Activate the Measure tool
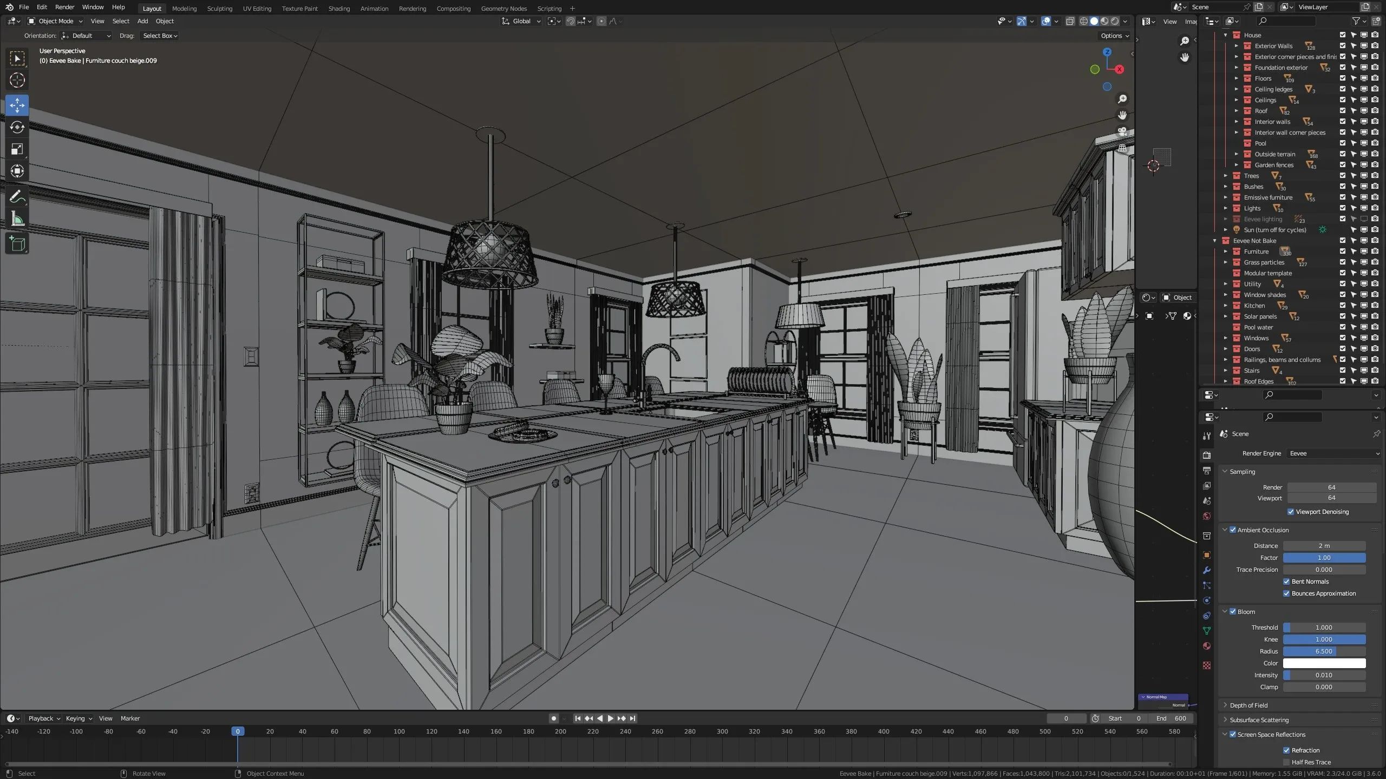Image resolution: width=1386 pixels, height=779 pixels. tap(17, 219)
